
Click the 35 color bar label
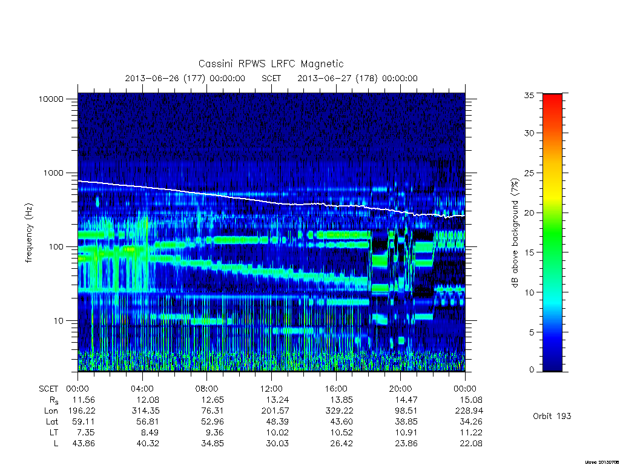pos(529,95)
